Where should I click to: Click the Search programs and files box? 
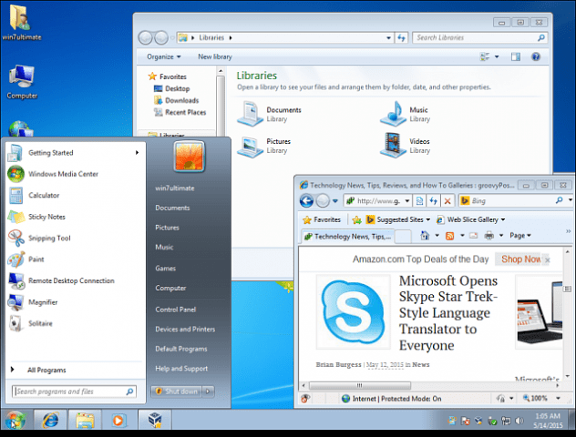74,391
